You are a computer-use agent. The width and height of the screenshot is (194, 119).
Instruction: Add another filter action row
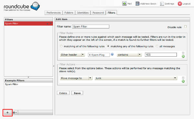click(x=183, y=81)
